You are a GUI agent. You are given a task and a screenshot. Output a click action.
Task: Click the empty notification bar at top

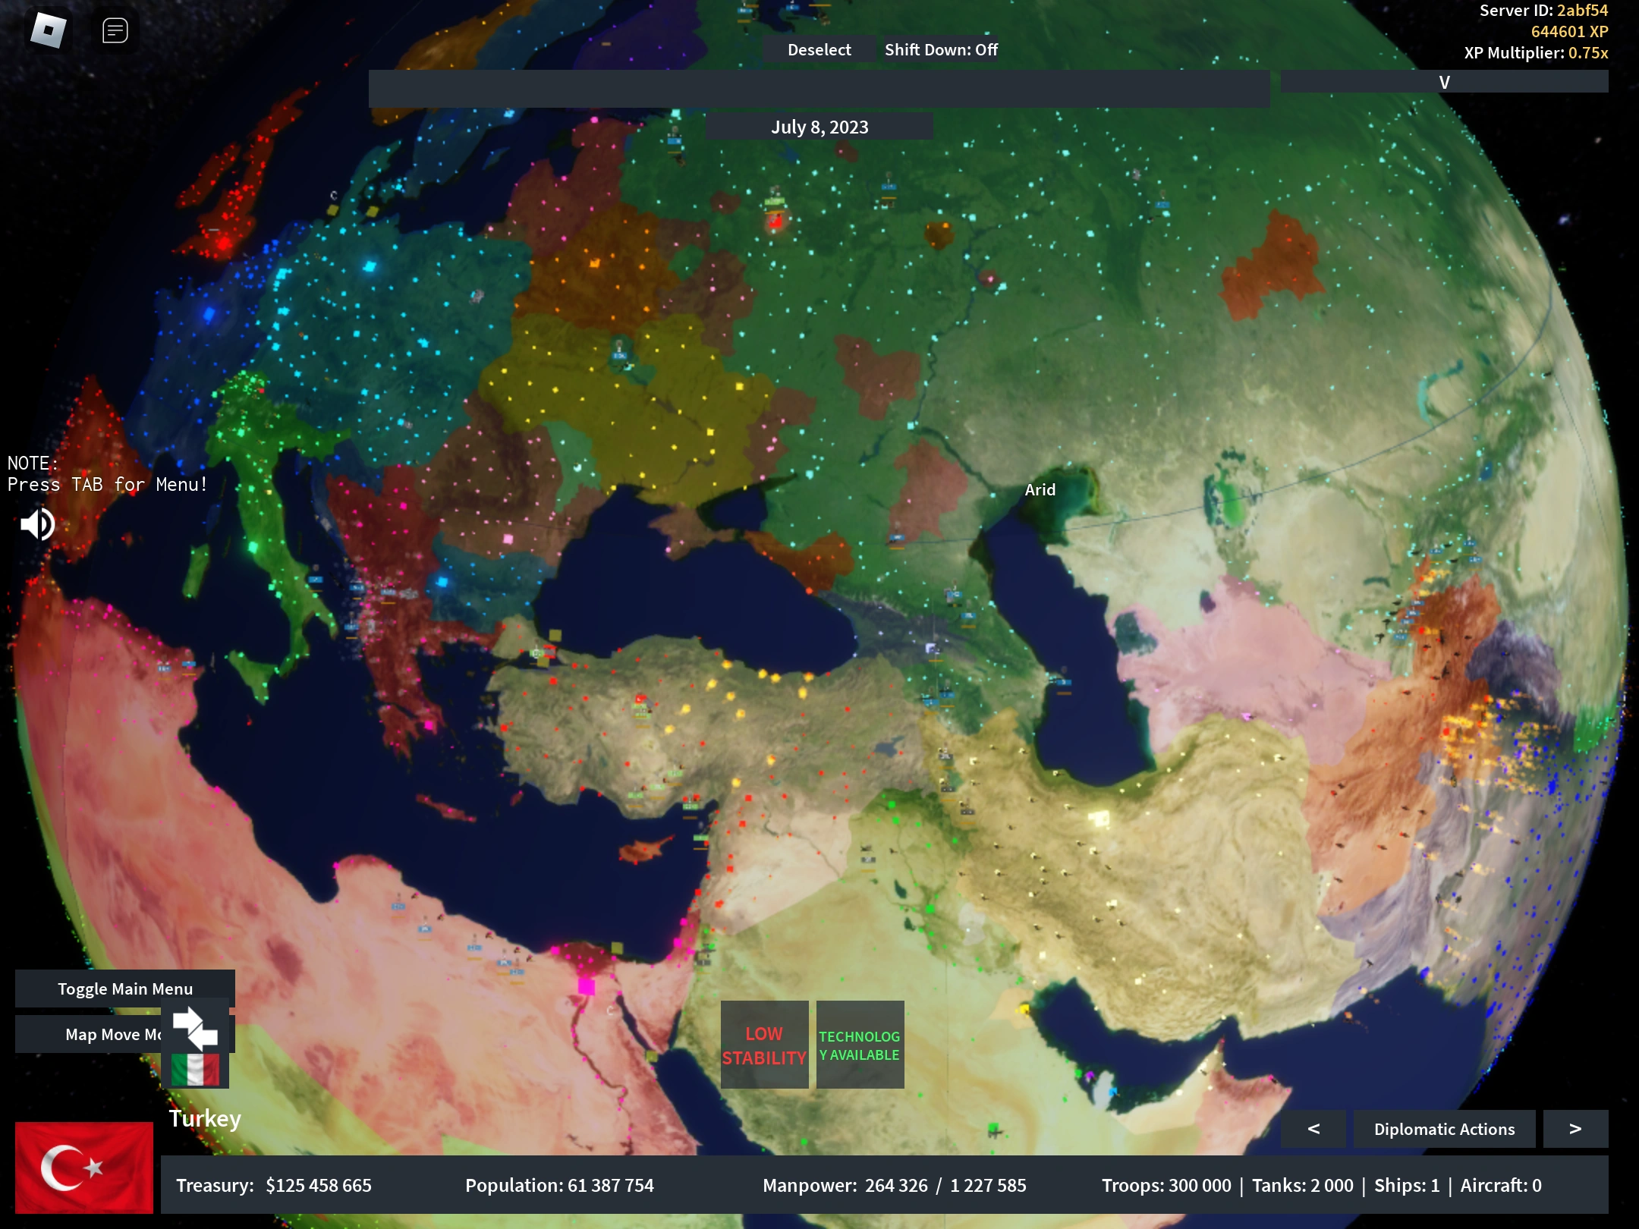click(x=819, y=89)
